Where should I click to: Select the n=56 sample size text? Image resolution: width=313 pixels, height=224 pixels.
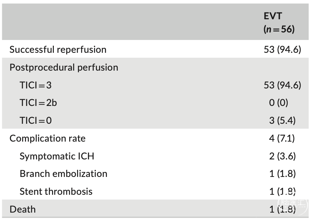[279, 29]
